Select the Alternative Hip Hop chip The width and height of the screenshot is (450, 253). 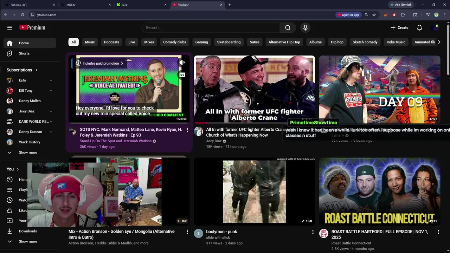(284, 42)
